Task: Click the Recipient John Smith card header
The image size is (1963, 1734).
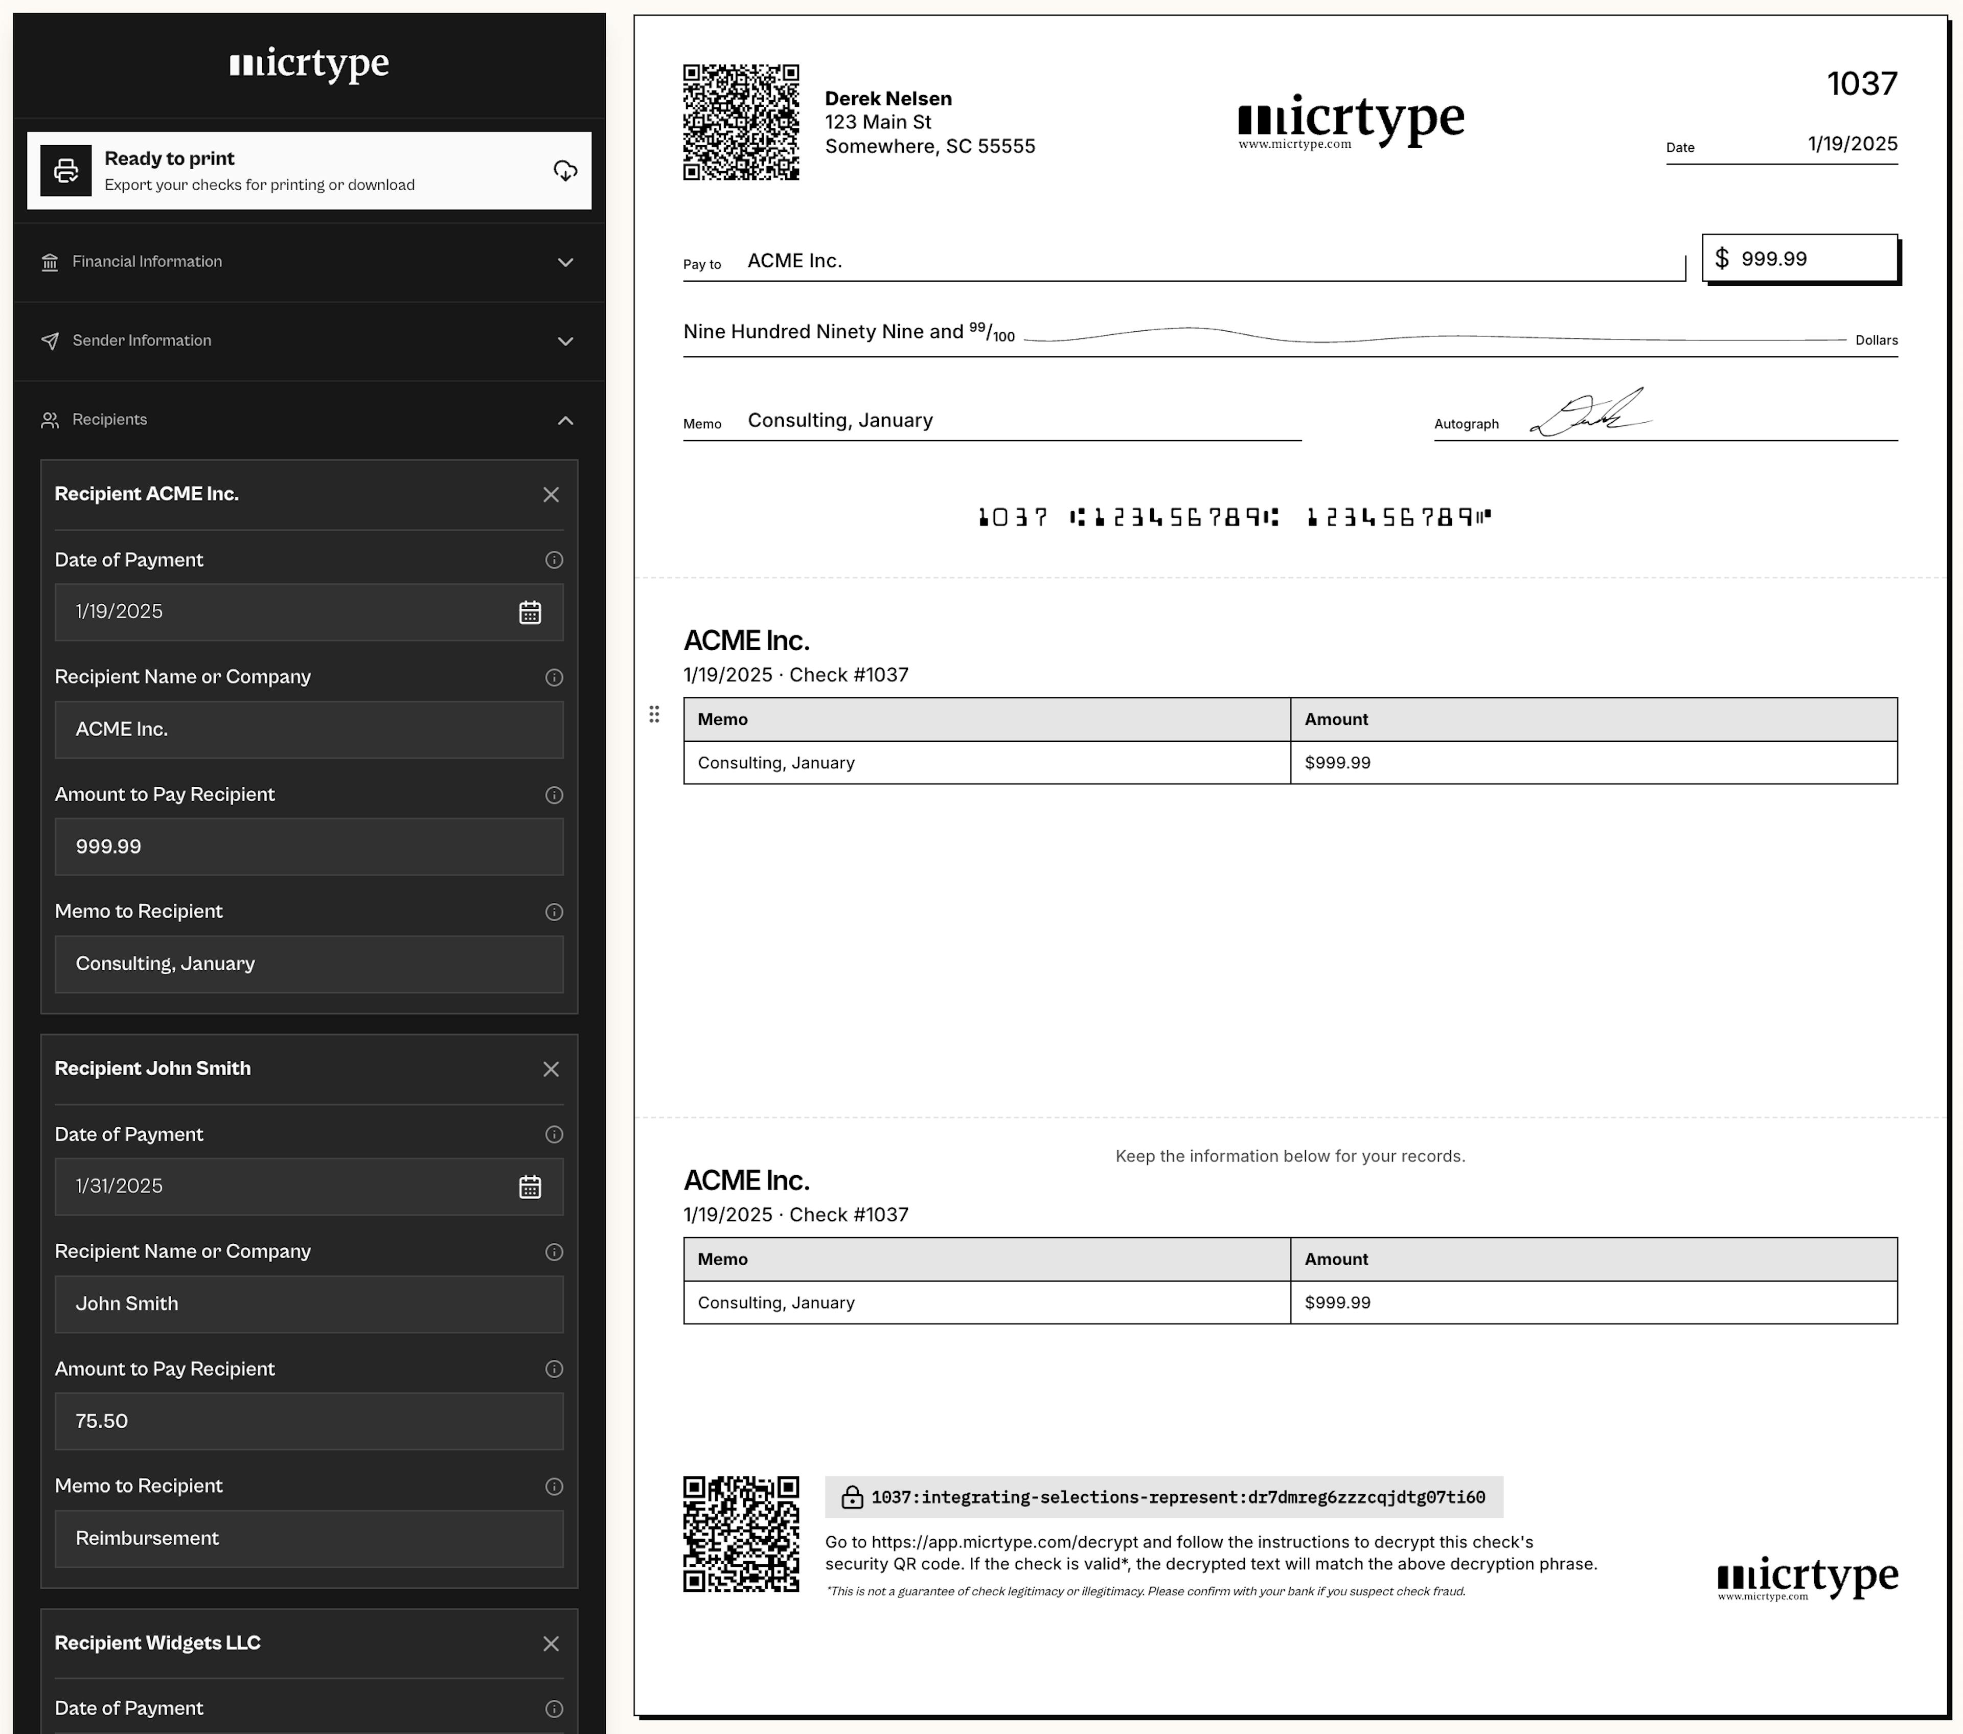Action: pyautogui.click(x=309, y=1068)
